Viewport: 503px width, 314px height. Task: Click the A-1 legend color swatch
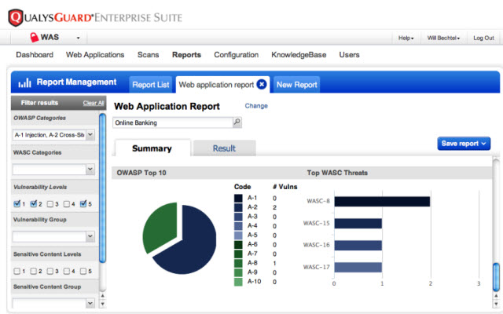[x=238, y=199]
